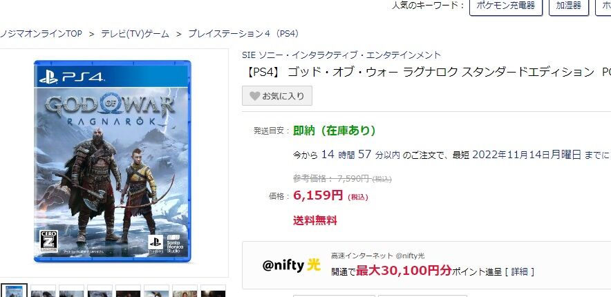
Task: Open プレイステーション4 (PS4) breadcrumb link
Action: 243,34
